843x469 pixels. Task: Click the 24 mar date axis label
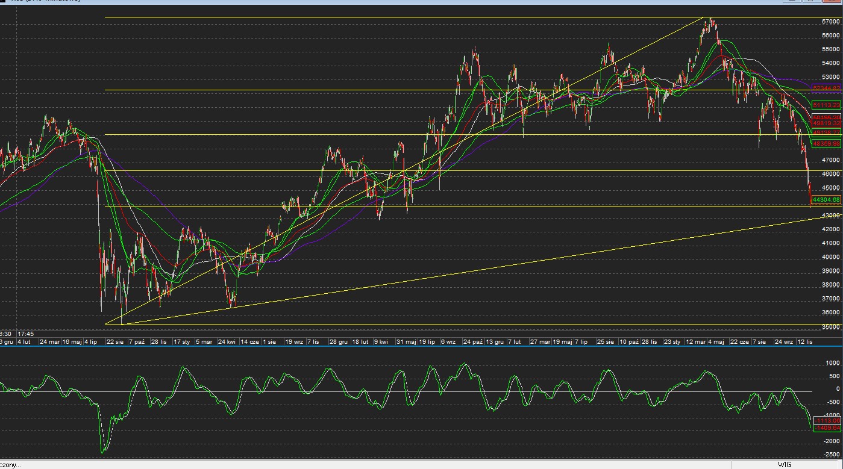(49, 342)
